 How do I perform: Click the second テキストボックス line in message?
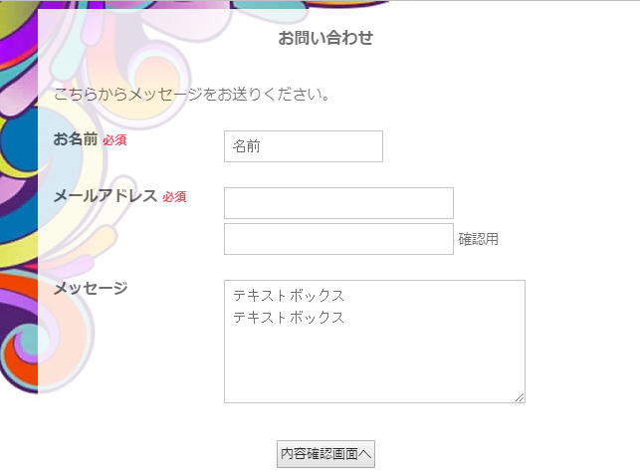pos(289,318)
